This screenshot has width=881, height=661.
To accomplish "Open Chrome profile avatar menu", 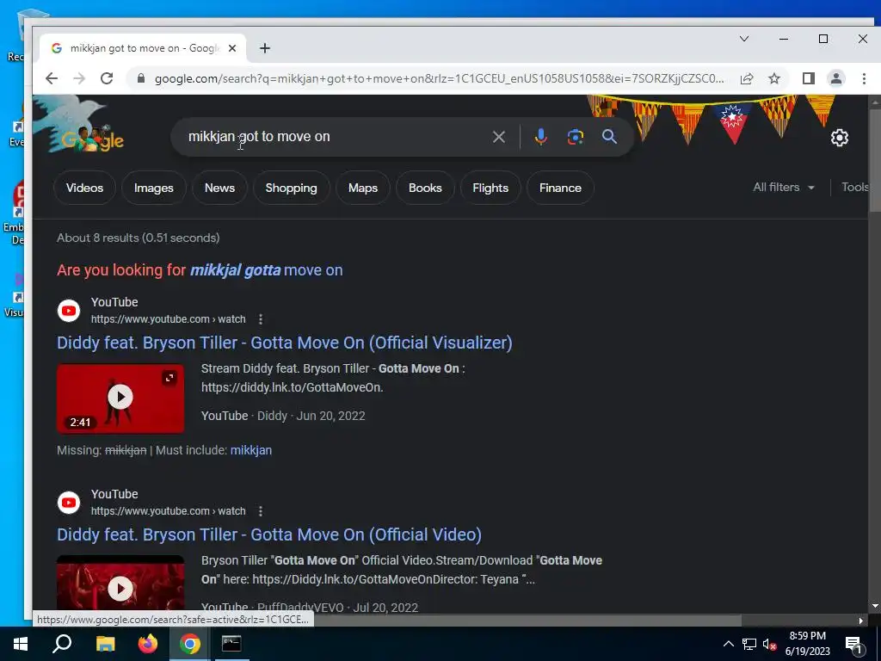I will (x=836, y=78).
